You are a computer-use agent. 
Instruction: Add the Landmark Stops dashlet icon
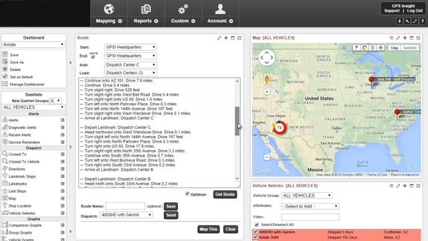[62, 176]
